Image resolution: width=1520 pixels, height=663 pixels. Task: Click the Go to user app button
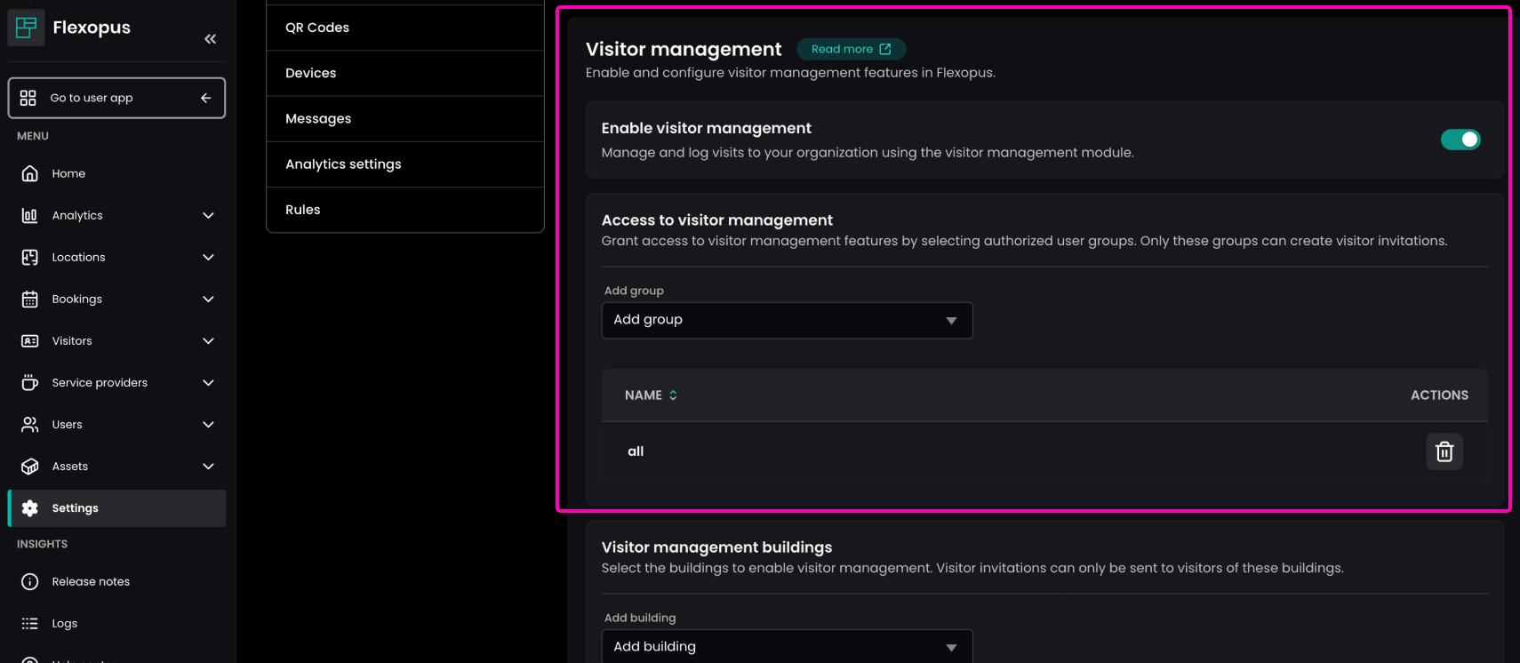[116, 98]
